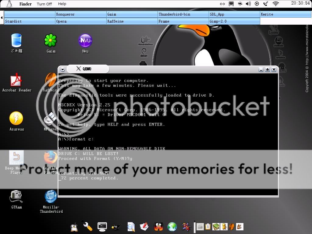Open the Mozilla-Thunderbird desktop icon

51,197
